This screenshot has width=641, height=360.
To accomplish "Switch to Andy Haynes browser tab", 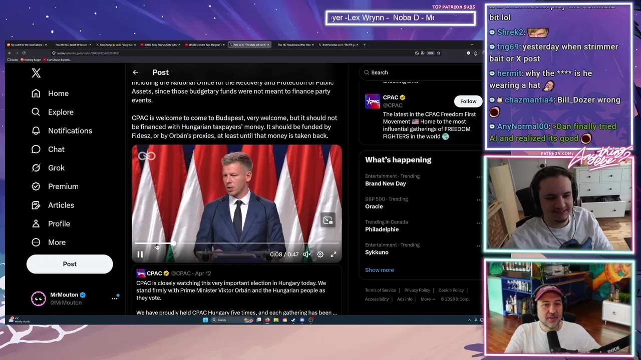I will tap(160, 44).
